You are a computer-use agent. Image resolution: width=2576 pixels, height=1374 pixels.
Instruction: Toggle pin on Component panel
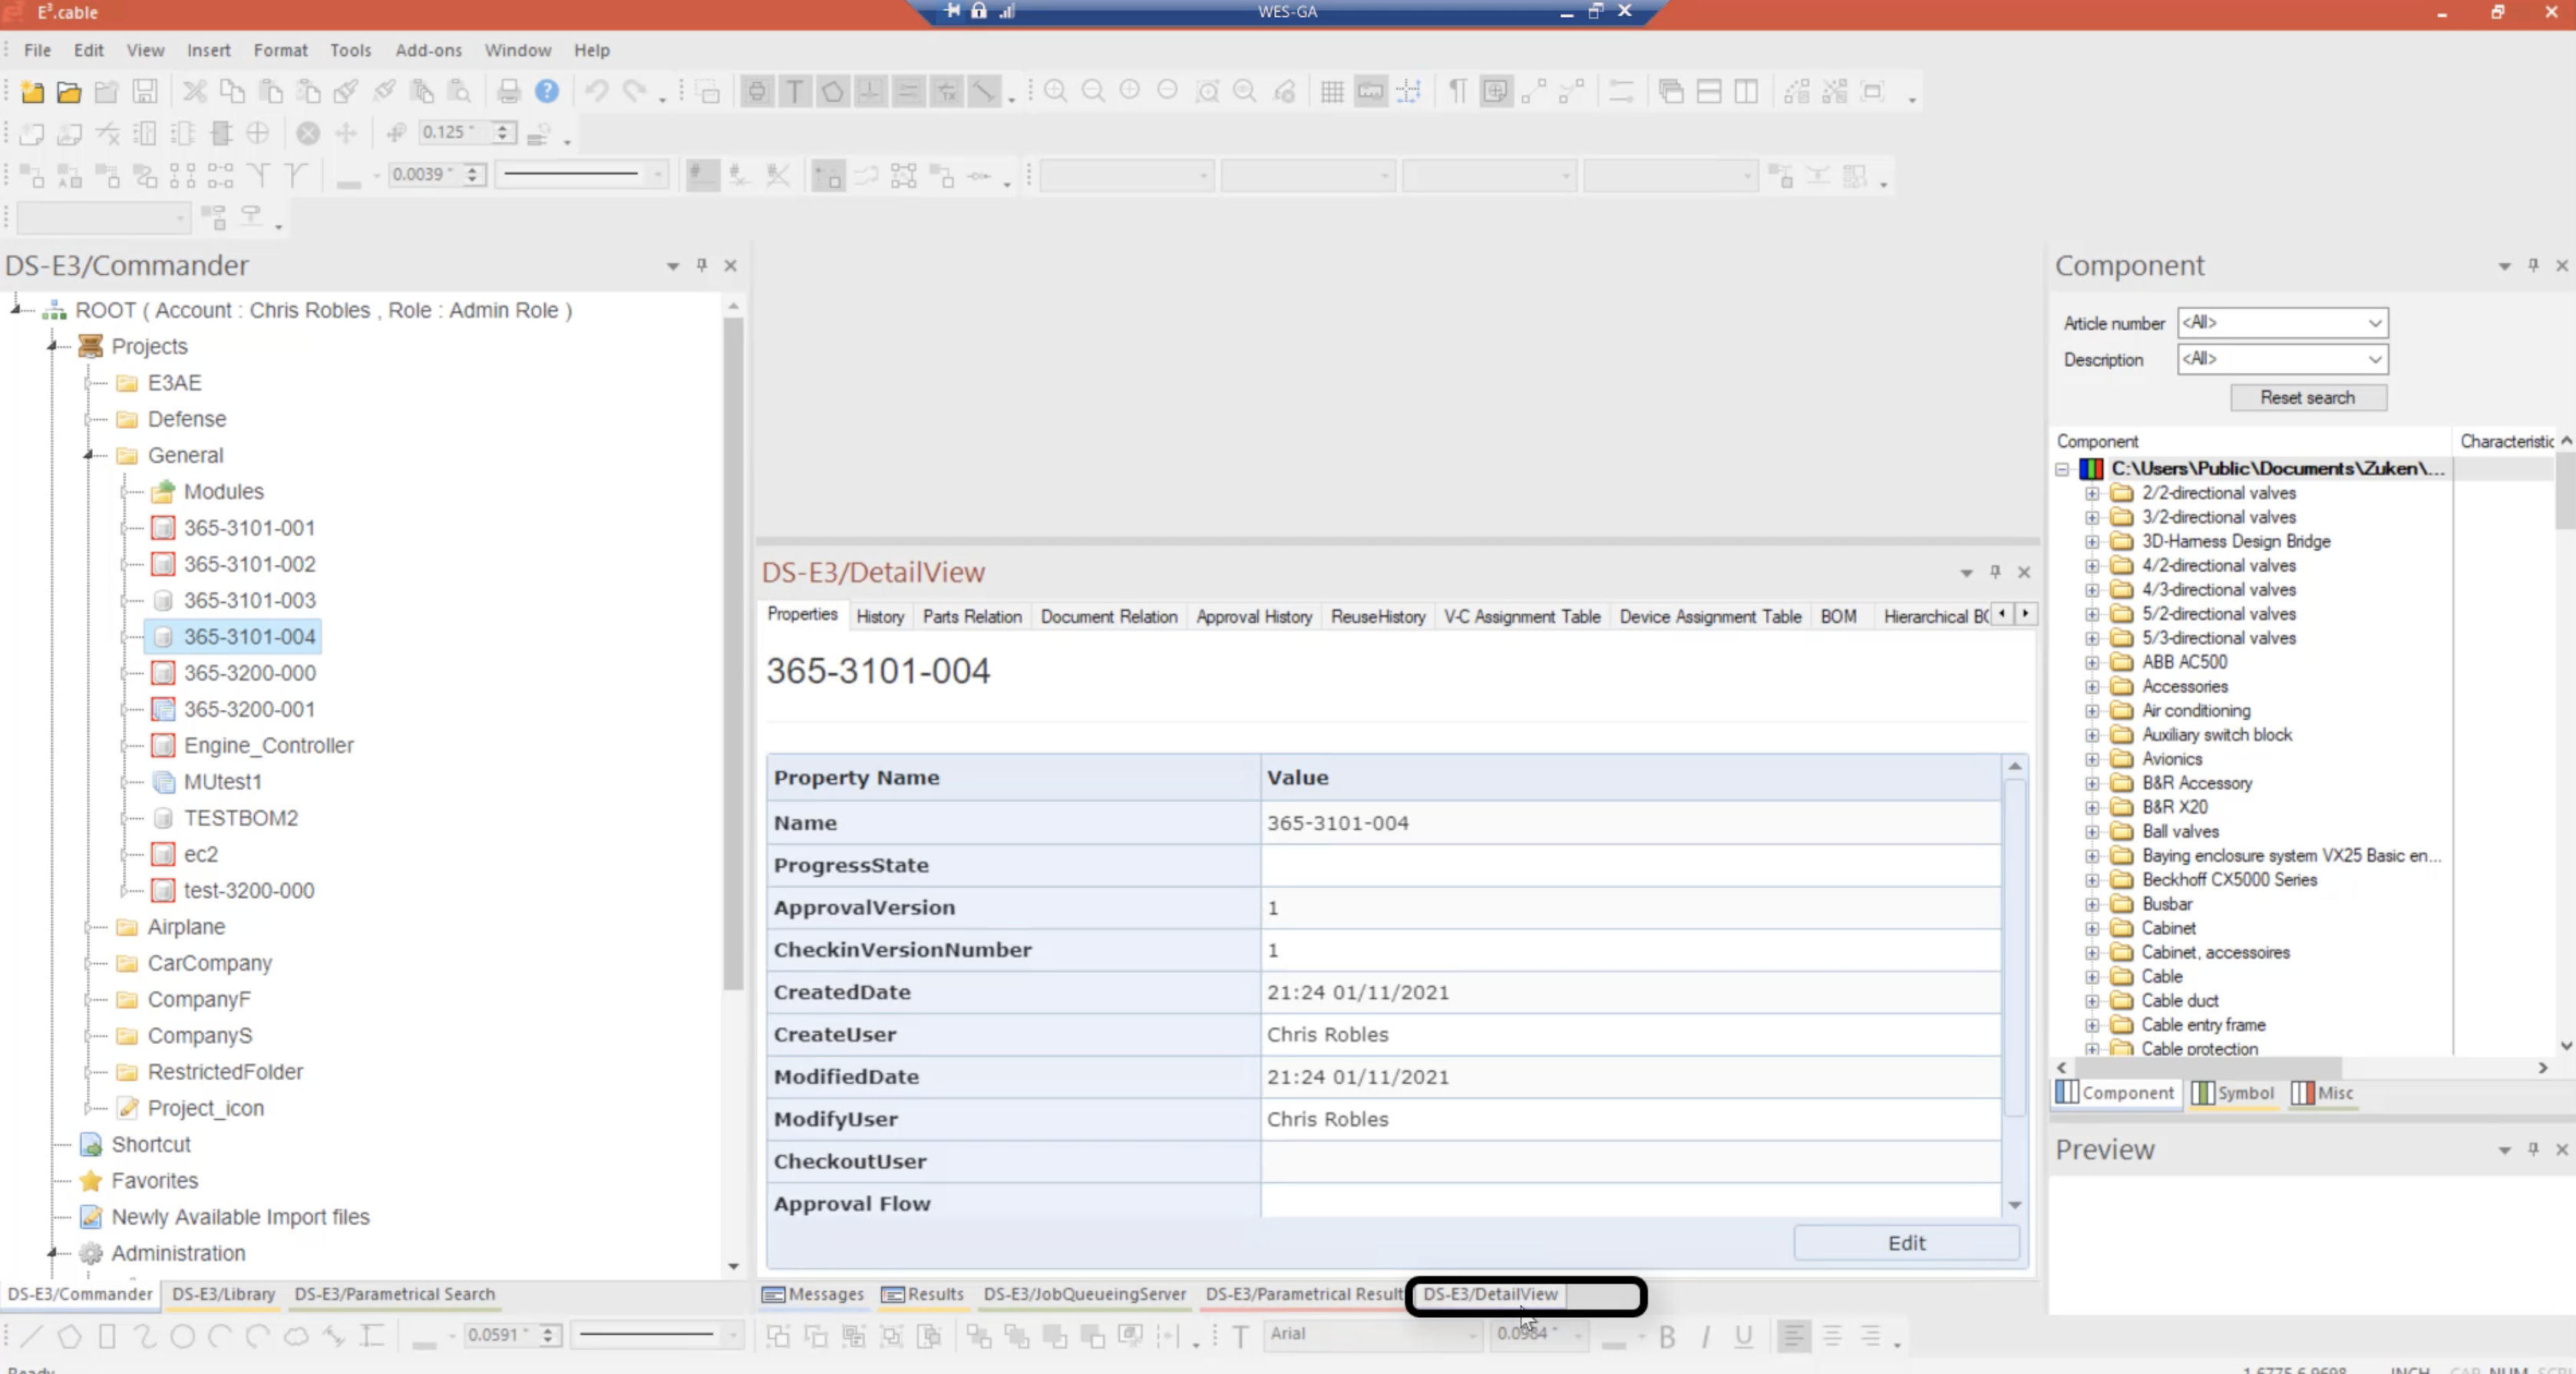pos(2533,265)
